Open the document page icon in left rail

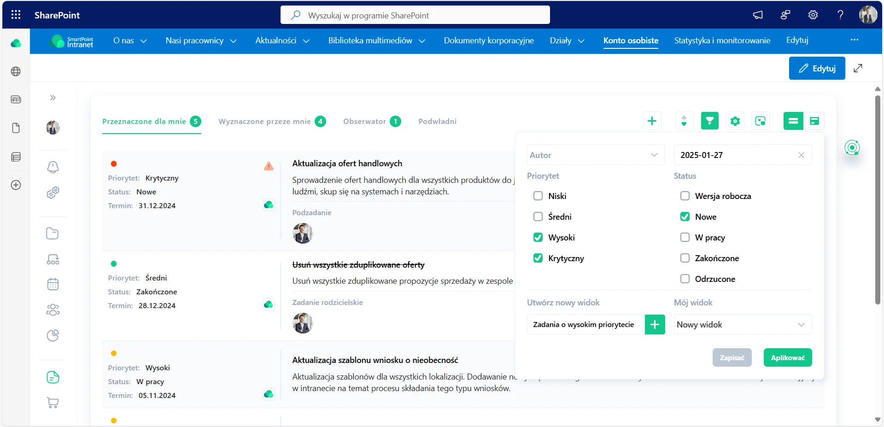[16, 128]
